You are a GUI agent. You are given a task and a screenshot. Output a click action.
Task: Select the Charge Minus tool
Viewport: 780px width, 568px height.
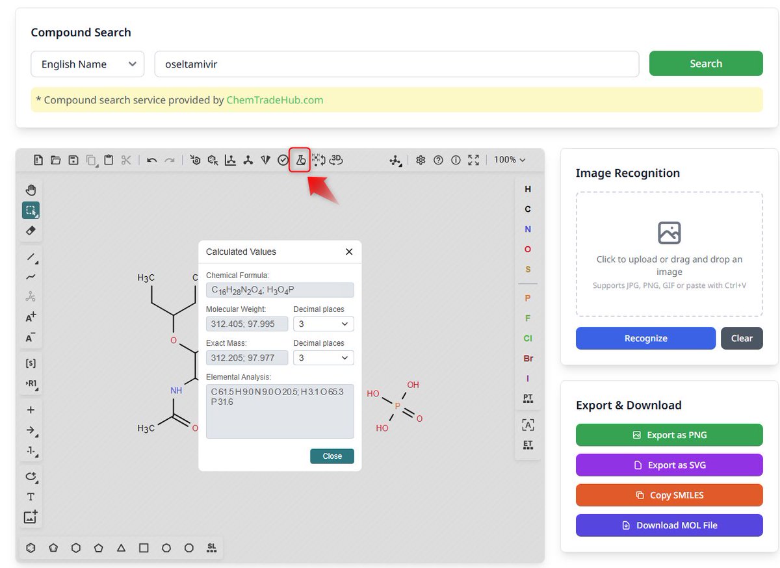pos(31,337)
